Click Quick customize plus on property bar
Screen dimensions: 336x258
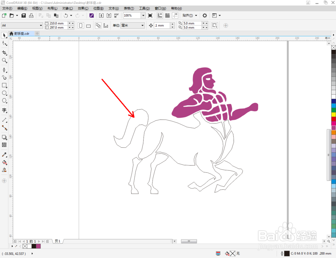click(226, 26)
